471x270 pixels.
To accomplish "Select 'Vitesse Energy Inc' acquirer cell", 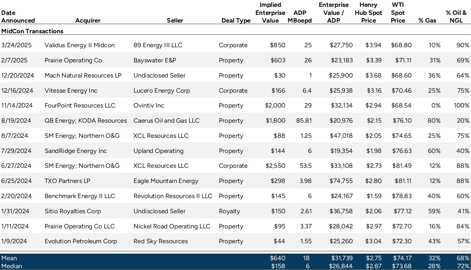I will click(71, 91).
